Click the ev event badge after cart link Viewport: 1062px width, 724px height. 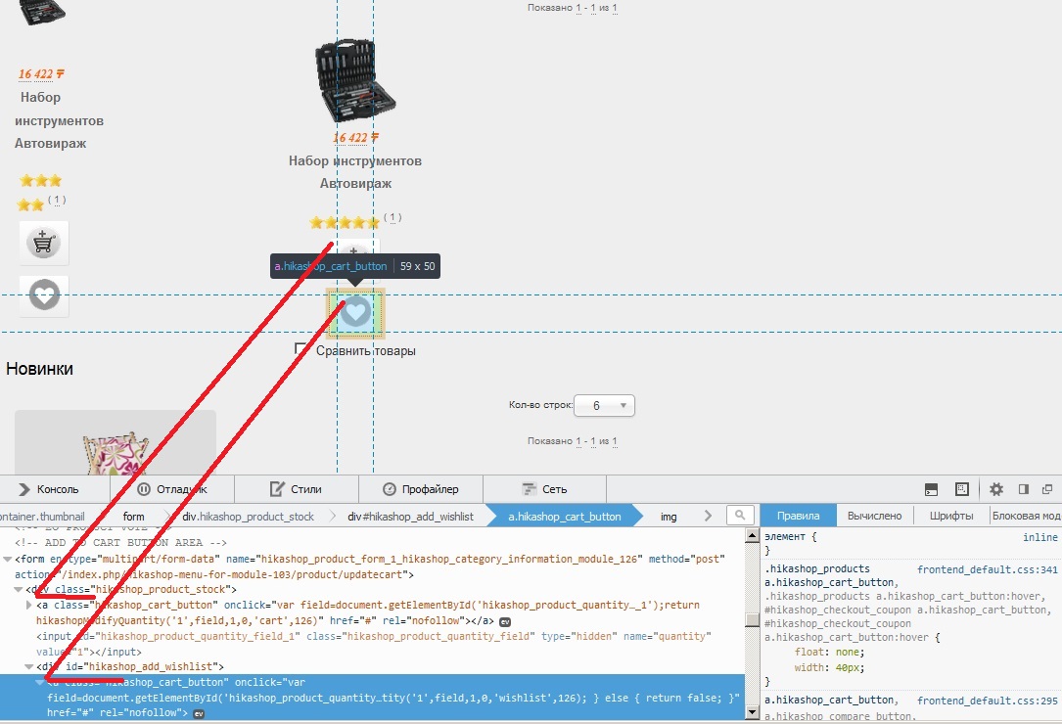(x=505, y=621)
